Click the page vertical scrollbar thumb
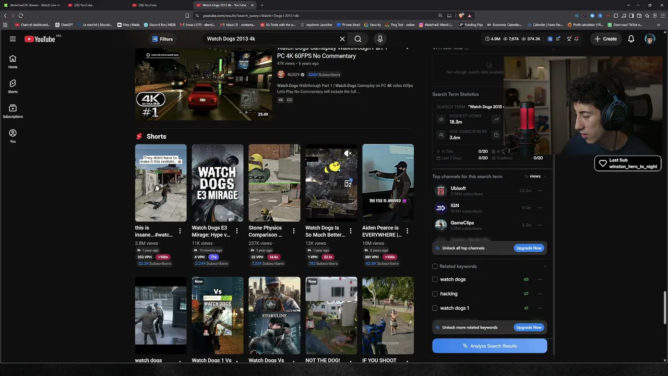 tap(664, 307)
